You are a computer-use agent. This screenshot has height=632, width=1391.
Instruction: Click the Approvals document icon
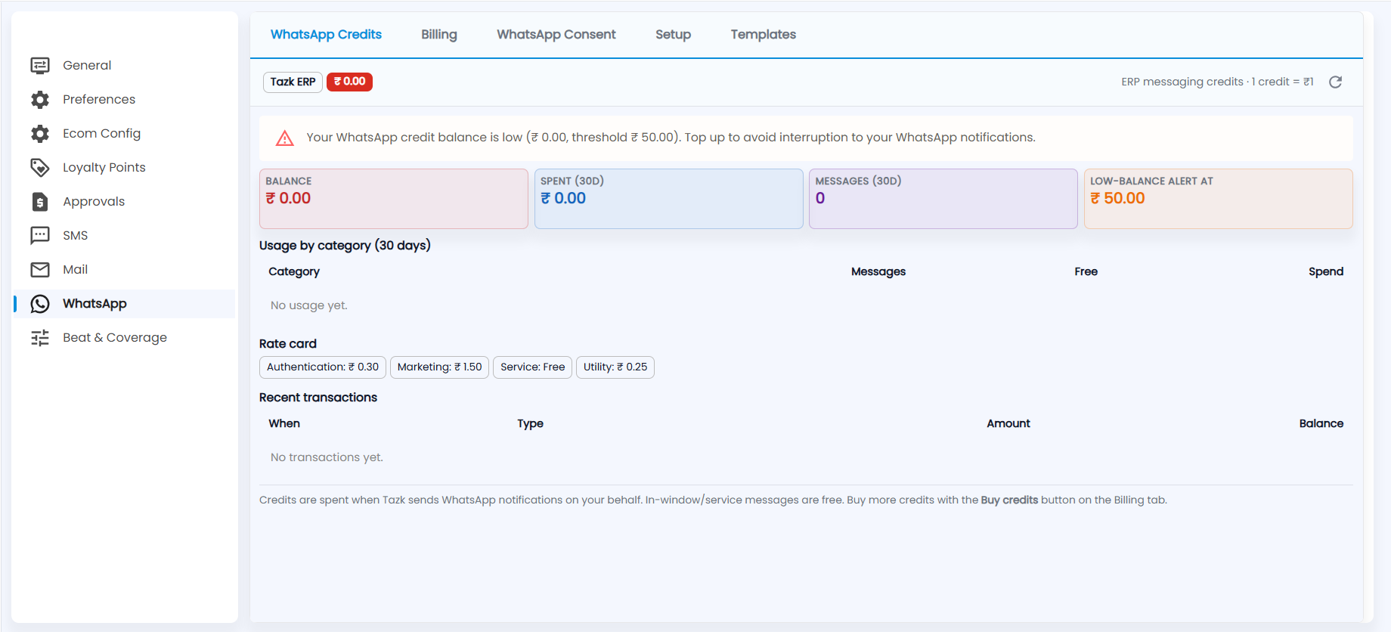click(40, 202)
